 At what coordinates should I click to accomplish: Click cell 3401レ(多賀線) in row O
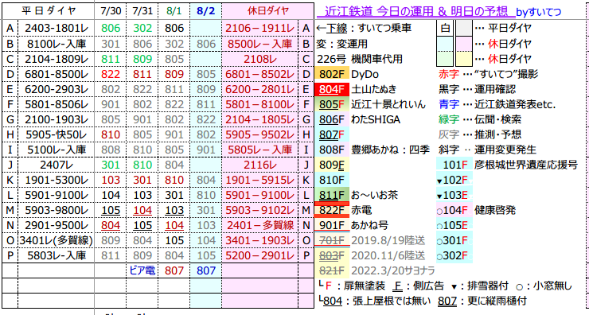point(57,240)
